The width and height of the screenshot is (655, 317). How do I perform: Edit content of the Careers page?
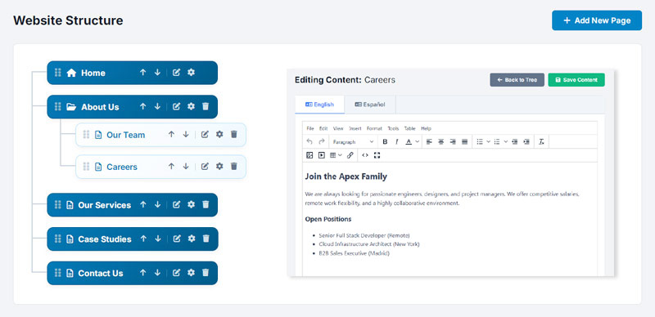pos(205,167)
